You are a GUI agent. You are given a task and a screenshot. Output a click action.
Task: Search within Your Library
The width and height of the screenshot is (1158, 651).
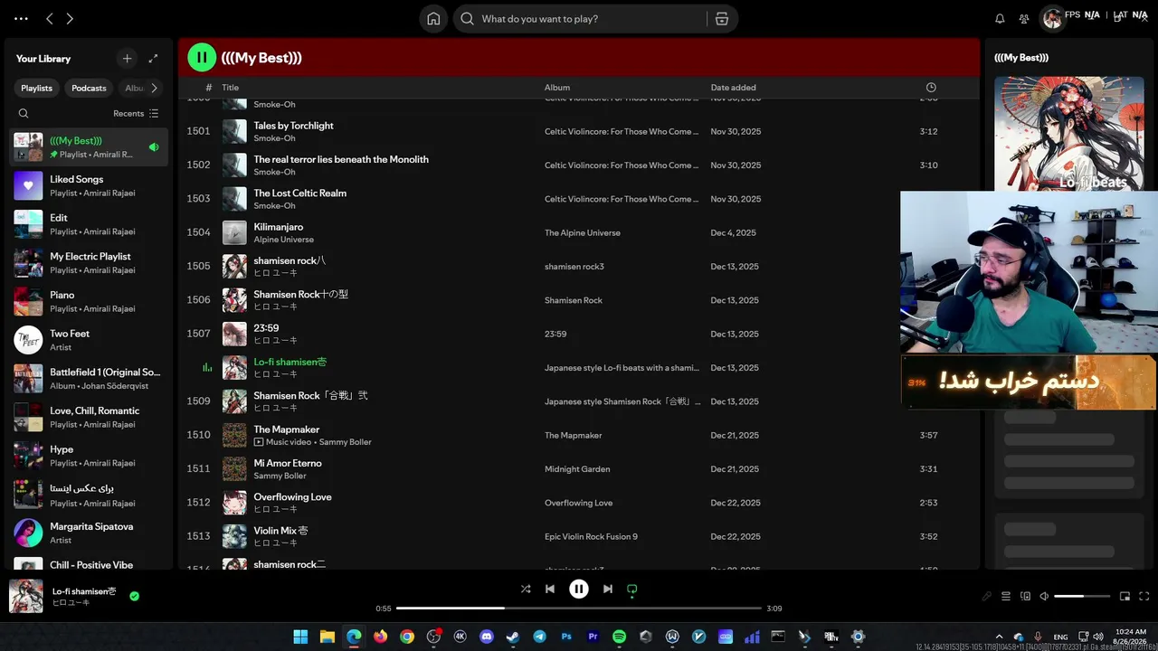tap(24, 113)
